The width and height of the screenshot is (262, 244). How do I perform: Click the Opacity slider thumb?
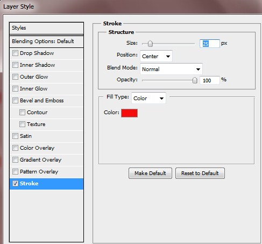point(195,80)
